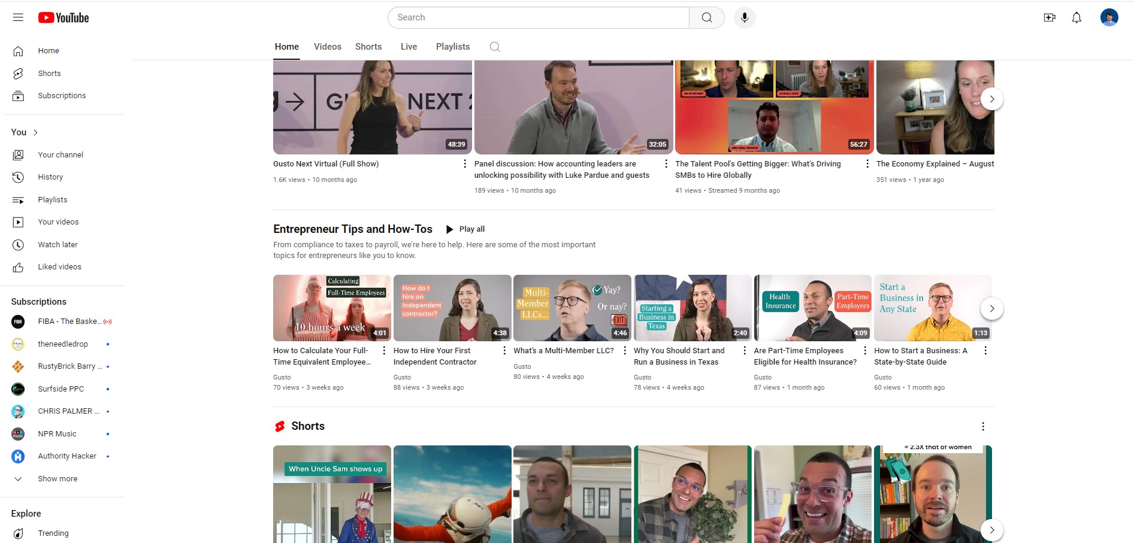This screenshot has width=1134, height=543.
Task: Open the hamburger guide menu
Action: tap(18, 17)
